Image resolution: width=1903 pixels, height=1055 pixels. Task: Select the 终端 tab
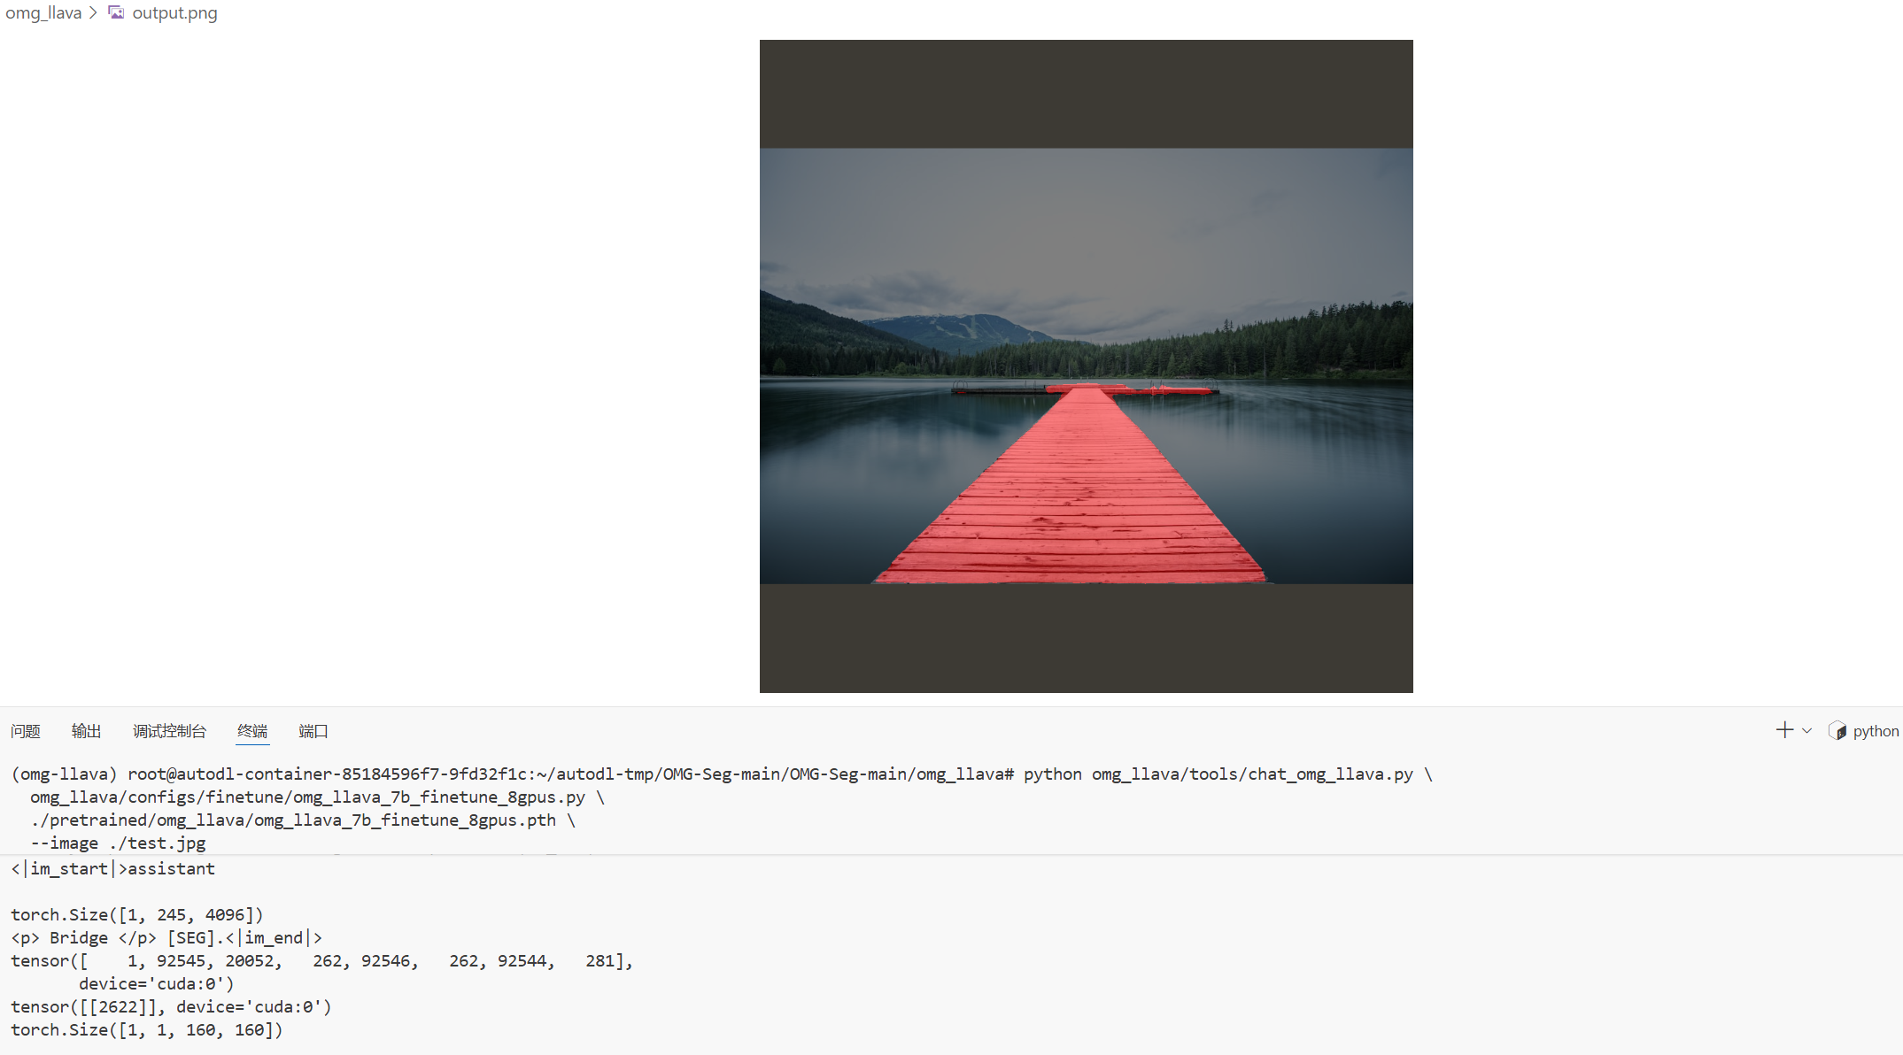[x=252, y=731]
